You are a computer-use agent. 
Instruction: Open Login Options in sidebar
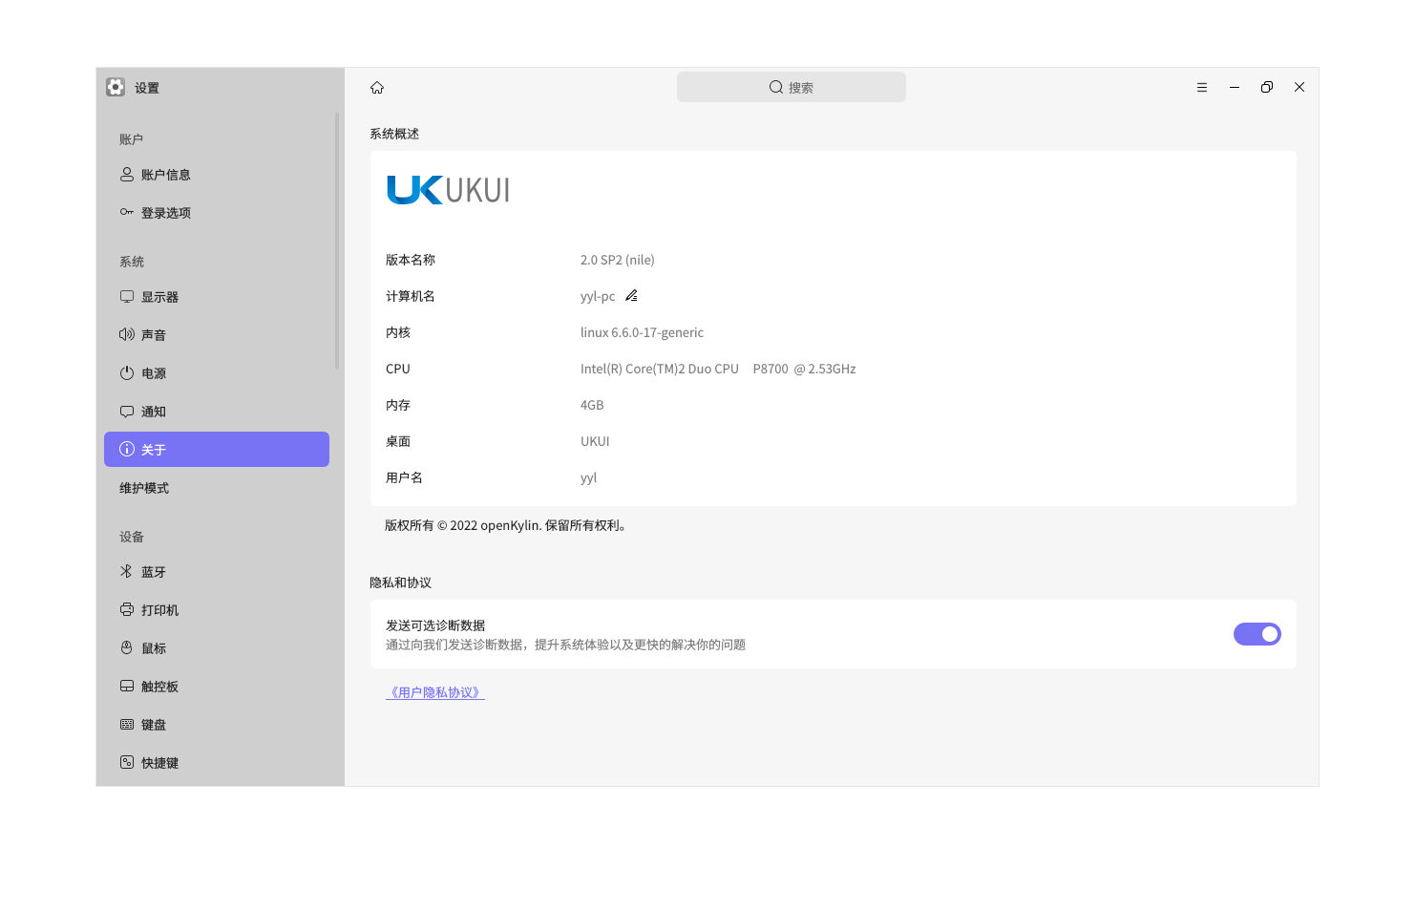165,213
